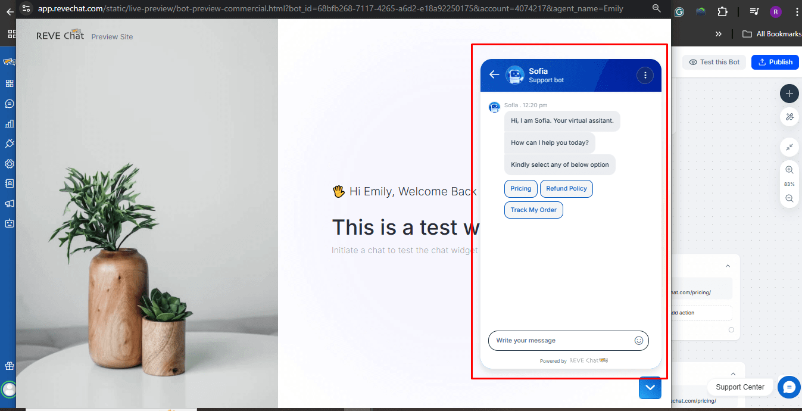Image resolution: width=802 pixels, height=411 pixels.
Task: Collapse the lower flow node card
Action: click(x=733, y=374)
